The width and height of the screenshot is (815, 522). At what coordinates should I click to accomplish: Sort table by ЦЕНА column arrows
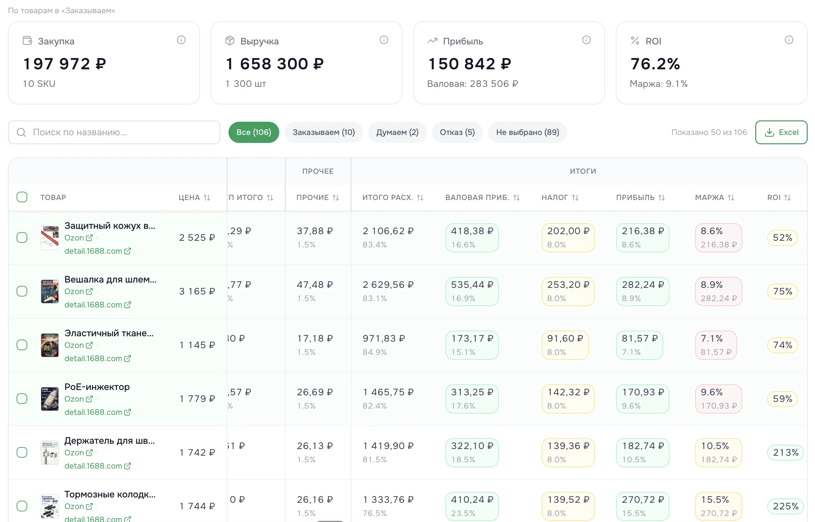point(207,198)
